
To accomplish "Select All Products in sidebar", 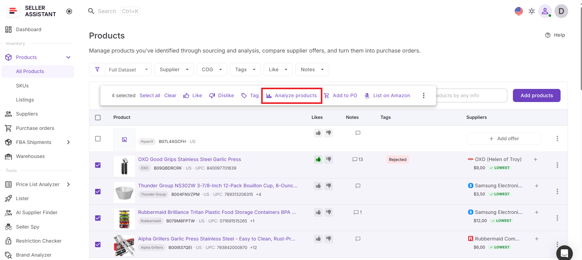I will pos(38,71).
